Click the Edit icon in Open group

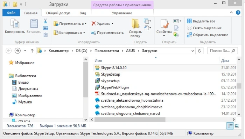point(176,28)
